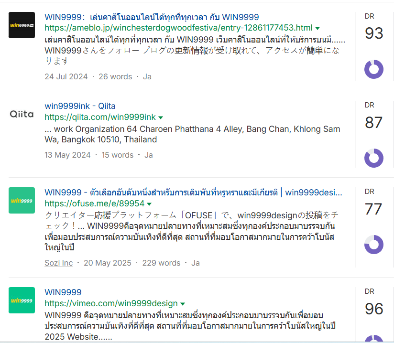
Task: Click the Qiita logo icon
Action: pyautogui.click(x=22, y=114)
